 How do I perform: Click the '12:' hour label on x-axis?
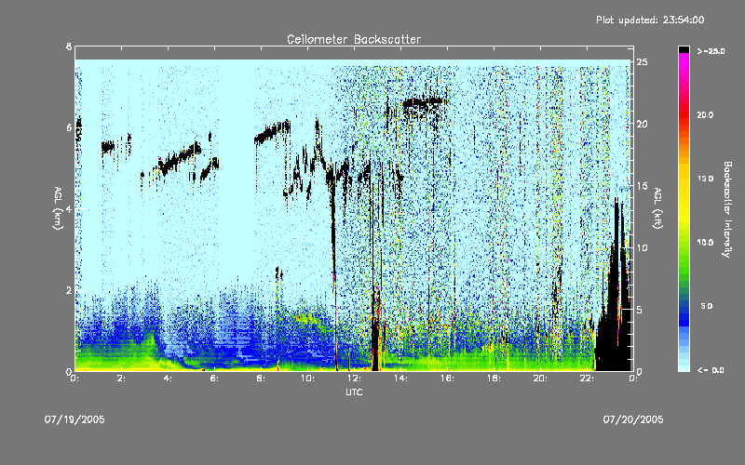click(x=355, y=379)
